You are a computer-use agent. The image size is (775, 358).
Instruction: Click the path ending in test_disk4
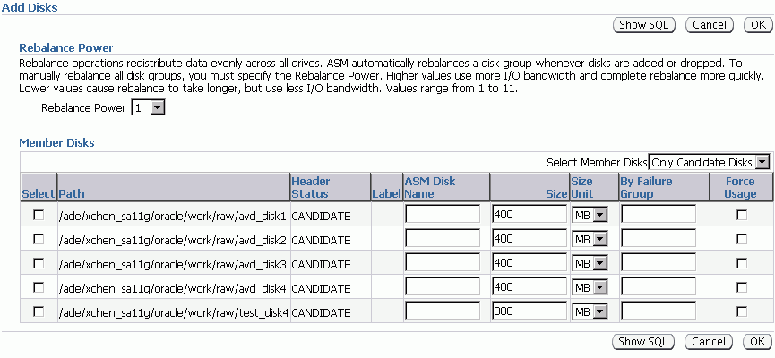pos(174,312)
